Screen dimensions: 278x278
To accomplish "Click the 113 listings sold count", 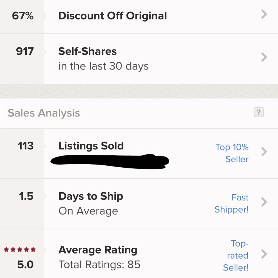I will click(x=26, y=146).
